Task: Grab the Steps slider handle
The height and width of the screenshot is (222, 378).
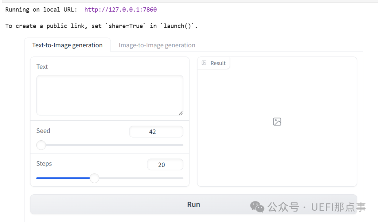Action: tap(94, 178)
